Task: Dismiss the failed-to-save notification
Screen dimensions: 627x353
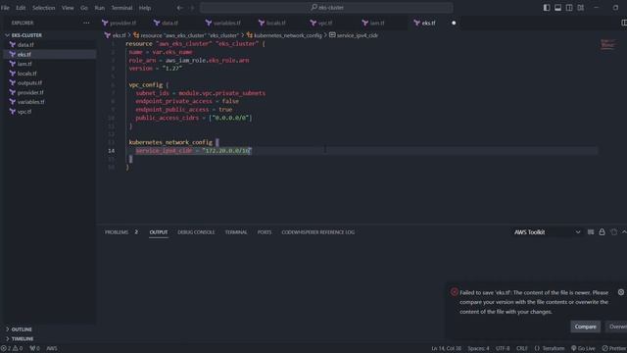Action: tap(621, 292)
